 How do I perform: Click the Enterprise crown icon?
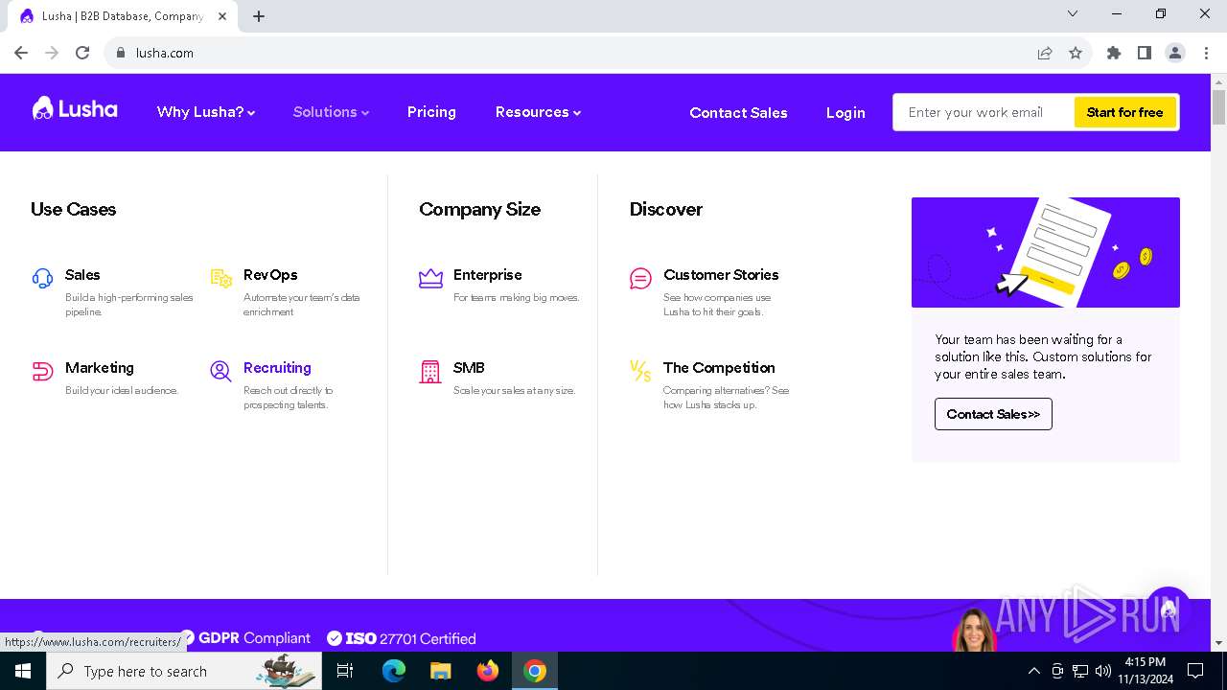point(430,278)
